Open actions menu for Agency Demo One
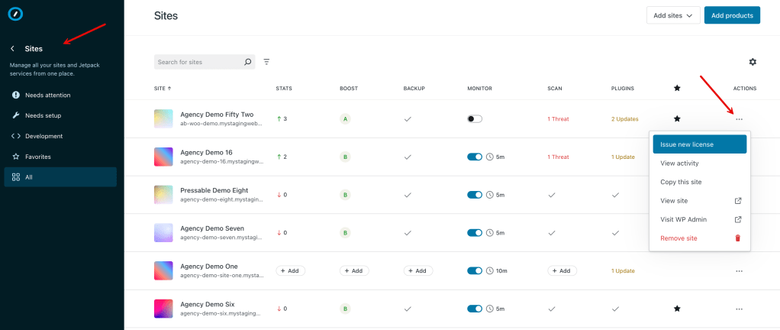 point(738,271)
